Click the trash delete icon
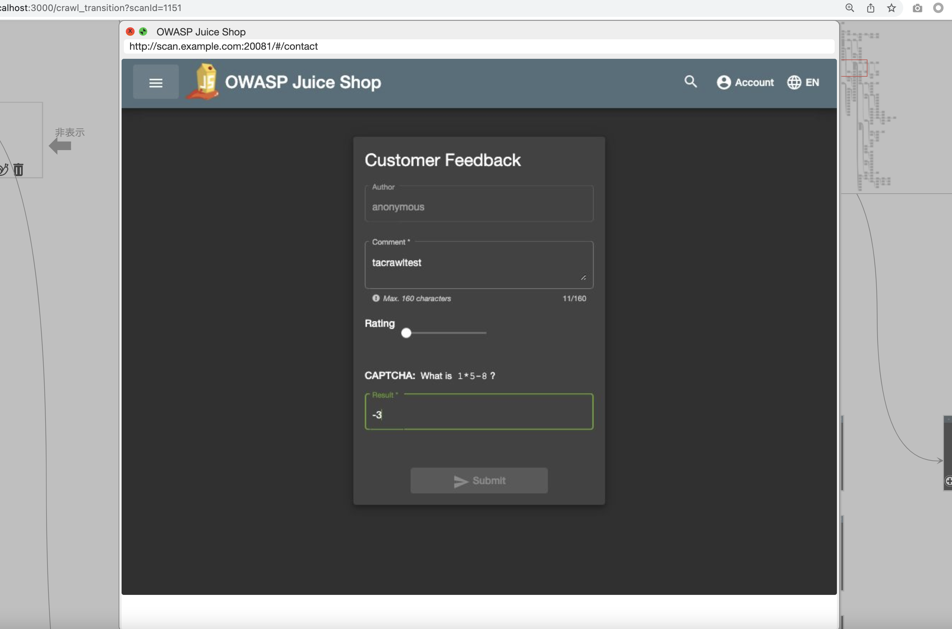 coord(19,170)
